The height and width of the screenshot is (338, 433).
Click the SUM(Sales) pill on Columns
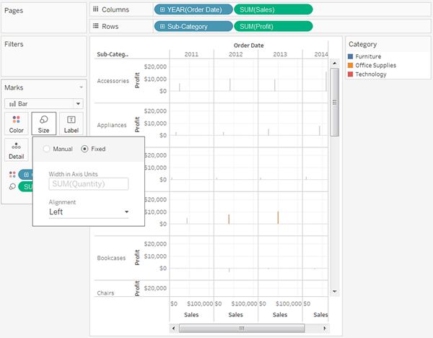point(273,9)
